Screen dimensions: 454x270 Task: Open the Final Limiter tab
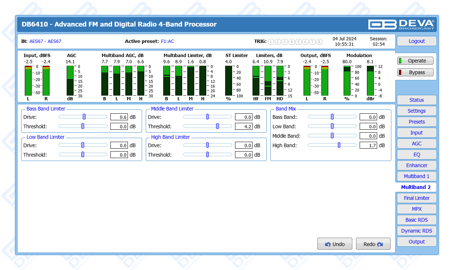click(x=416, y=198)
